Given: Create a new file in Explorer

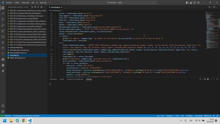Looking at the screenshot, I should [x=32, y=7].
